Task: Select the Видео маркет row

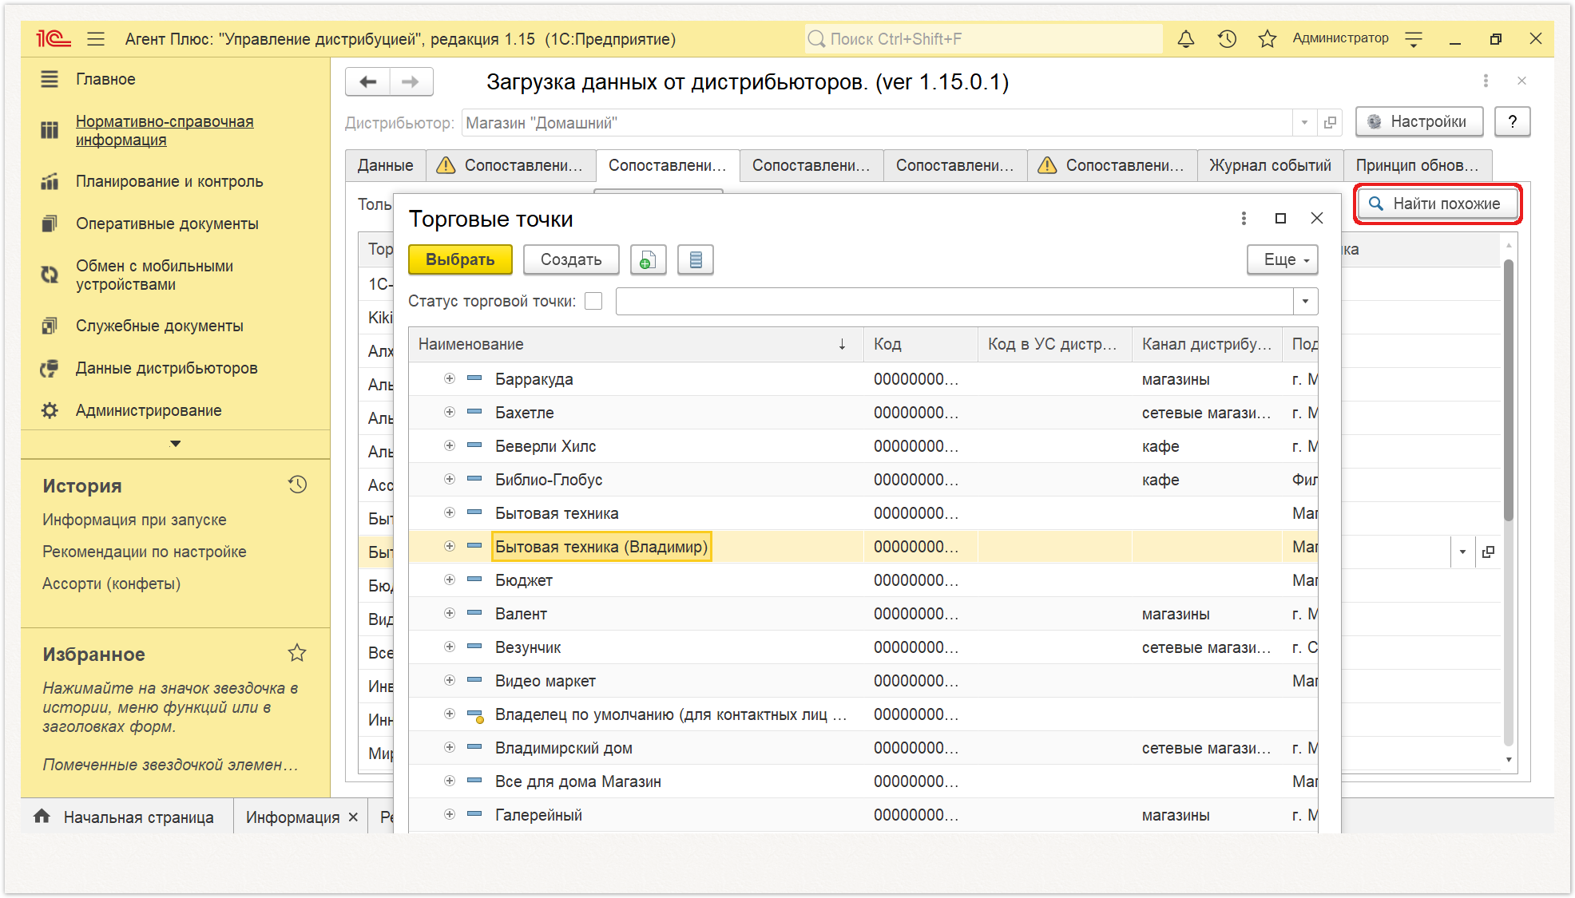Action: click(863, 681)
